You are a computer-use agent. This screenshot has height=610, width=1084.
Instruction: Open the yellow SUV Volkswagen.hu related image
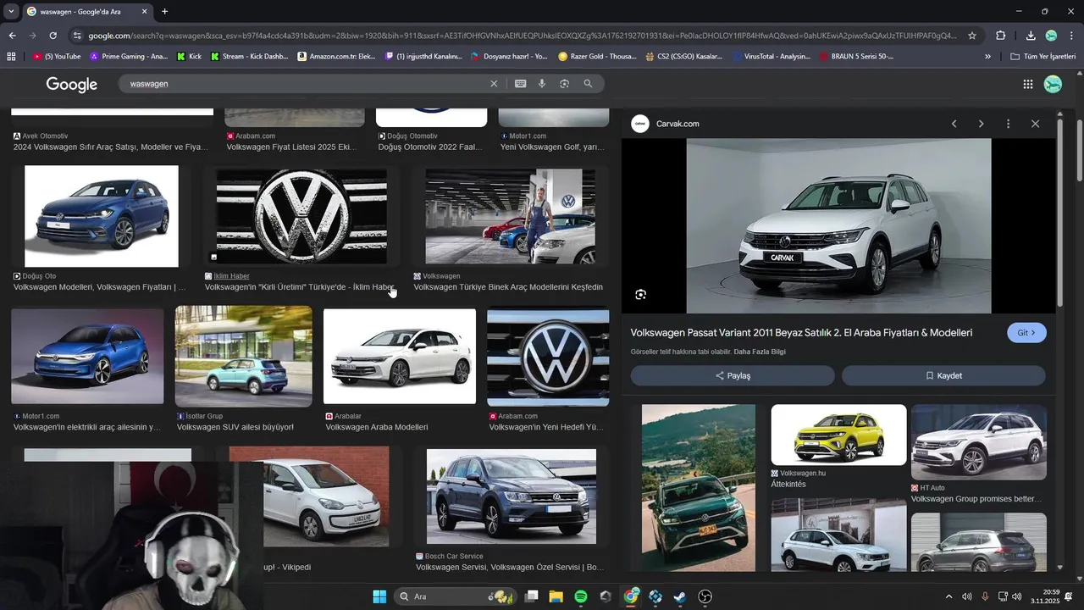tap(838, 435)
